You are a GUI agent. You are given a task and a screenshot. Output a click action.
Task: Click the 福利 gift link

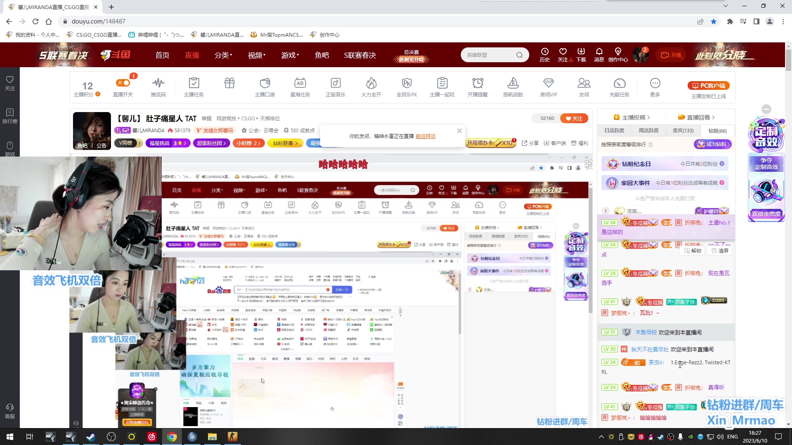(x=579, y=143)
